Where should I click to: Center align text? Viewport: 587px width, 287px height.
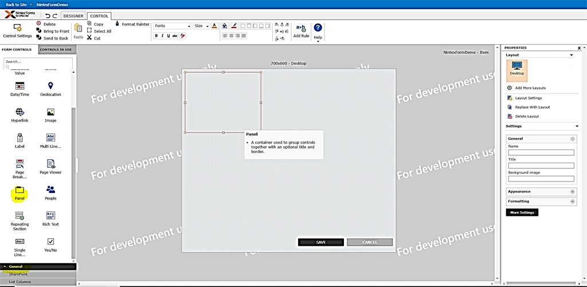[x=232, y=36]
